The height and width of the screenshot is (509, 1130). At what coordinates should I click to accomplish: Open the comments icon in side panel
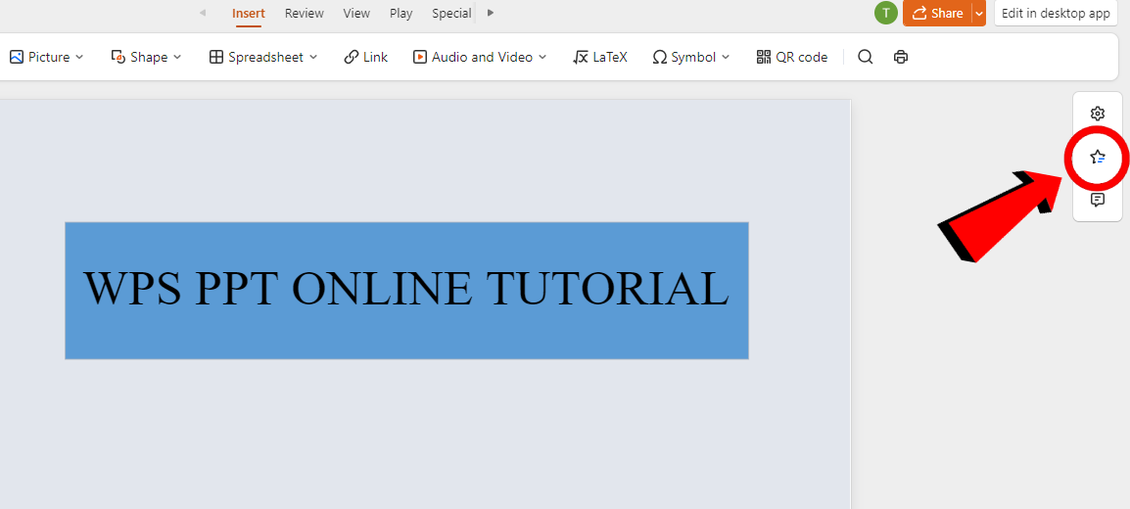1098,200
